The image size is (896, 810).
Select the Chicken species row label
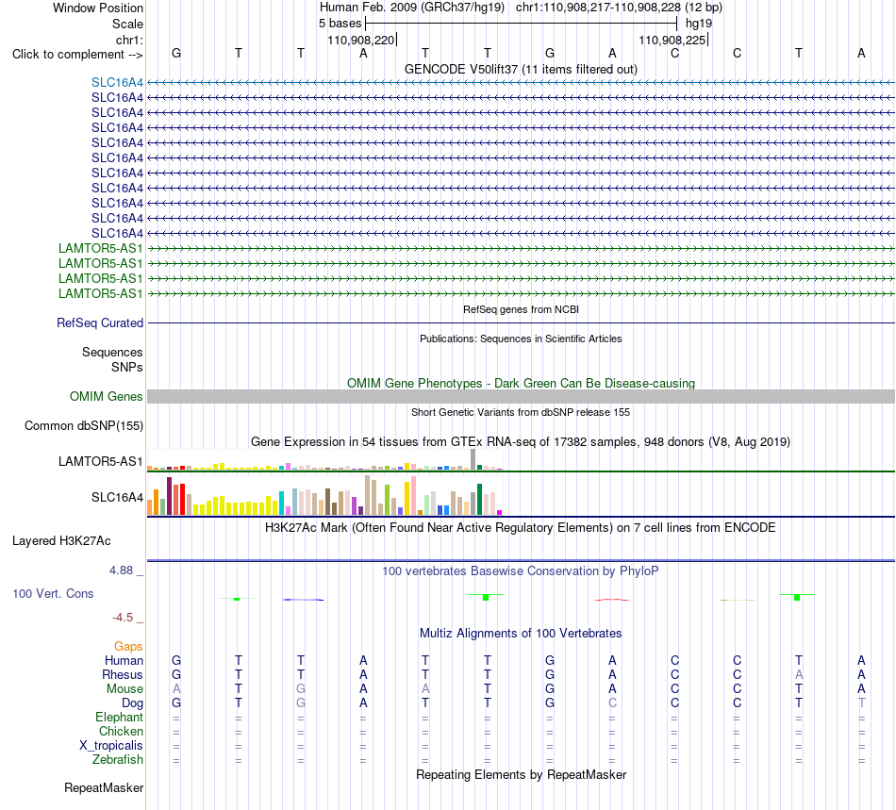point(121,731)
